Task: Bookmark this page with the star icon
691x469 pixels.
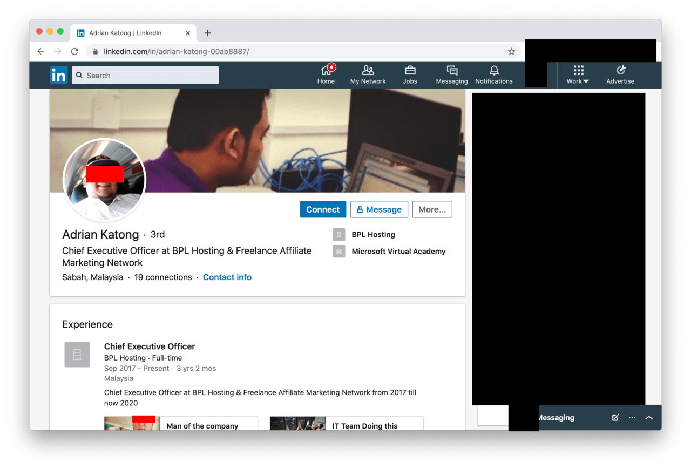Action: tap(511, 51)
